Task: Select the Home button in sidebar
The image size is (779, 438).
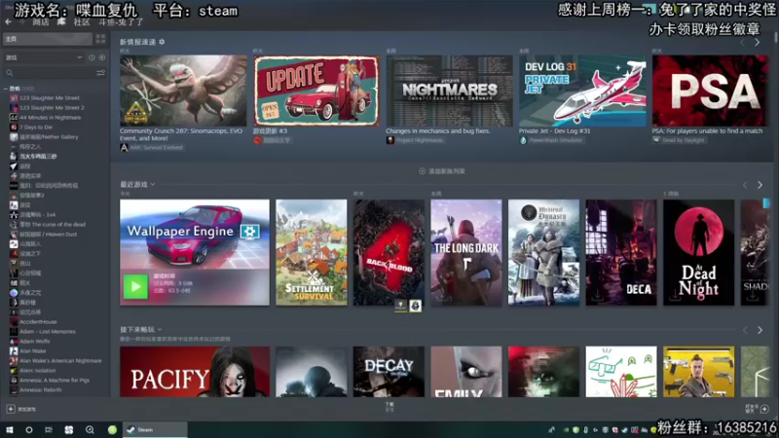Action: 48,39
